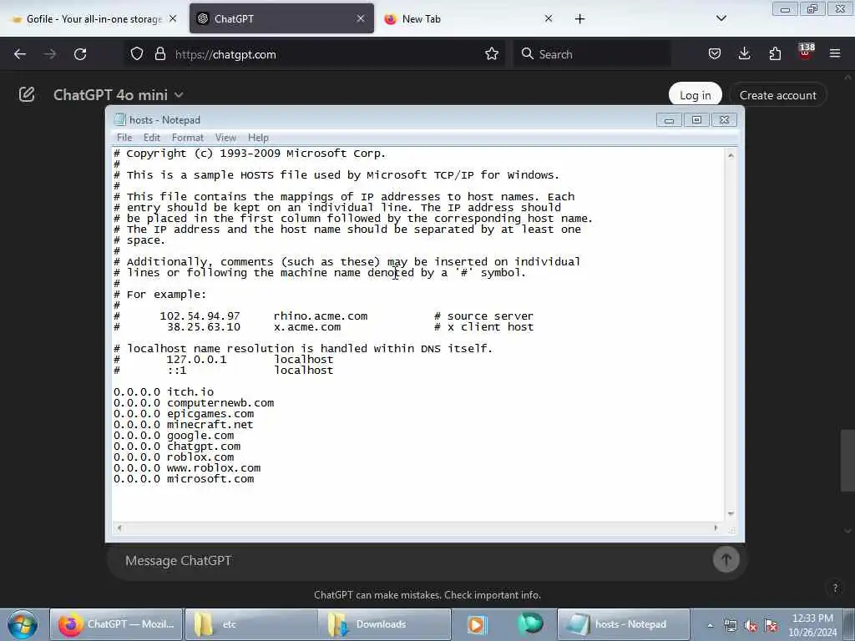Open the Notepad View menu
This screenshot has width=855, height=641.
tap(225, 138)
